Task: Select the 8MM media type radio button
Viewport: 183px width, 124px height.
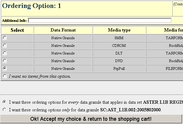Action: click(5, 38)
